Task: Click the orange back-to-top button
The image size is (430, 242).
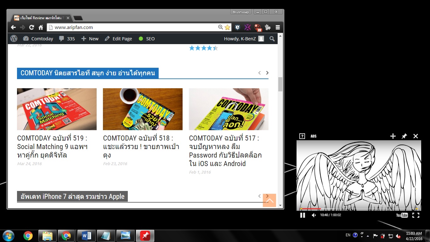Action: pos(269,200)
